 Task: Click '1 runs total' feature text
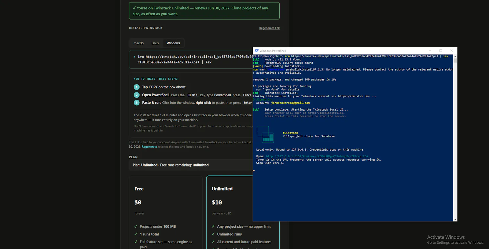149,234
